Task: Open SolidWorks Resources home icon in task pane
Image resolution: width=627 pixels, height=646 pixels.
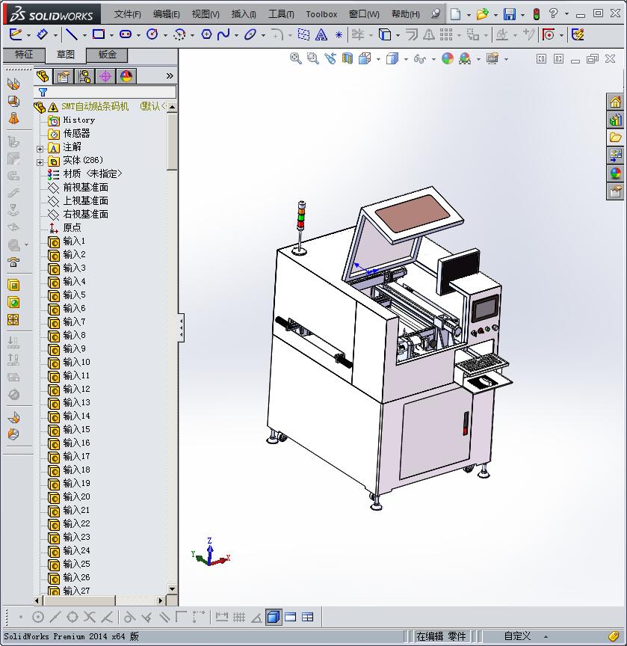Action: tap(615, 102)
